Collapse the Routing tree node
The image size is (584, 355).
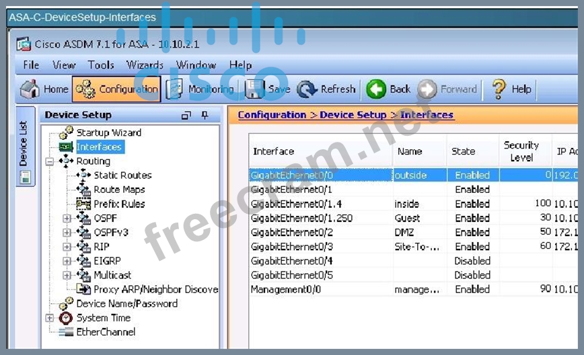49,161
